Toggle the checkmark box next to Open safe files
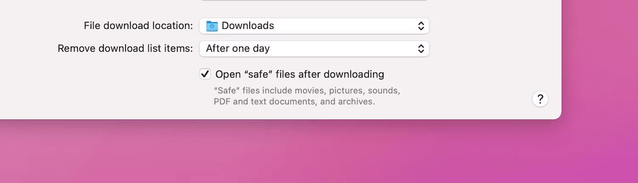The width and height of the screenshot is (638, 183). point(205,74)
